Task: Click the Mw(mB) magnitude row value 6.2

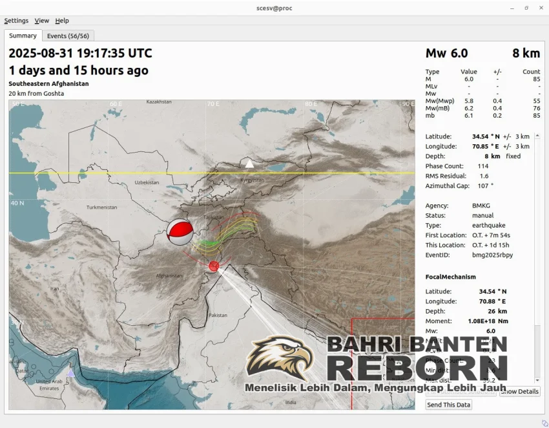Action: 469,109
